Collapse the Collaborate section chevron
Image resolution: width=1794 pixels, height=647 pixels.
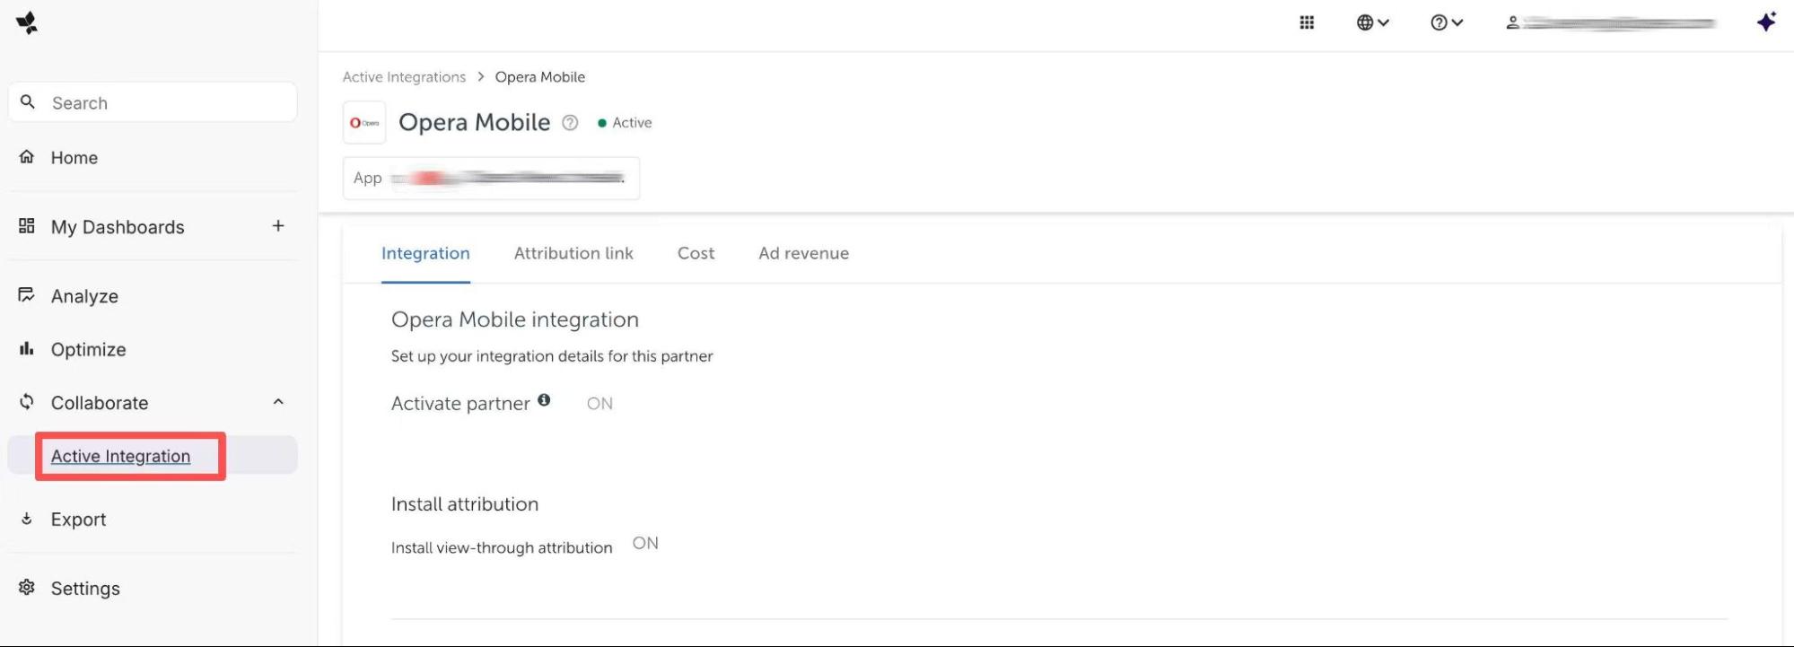coord(278,402)
